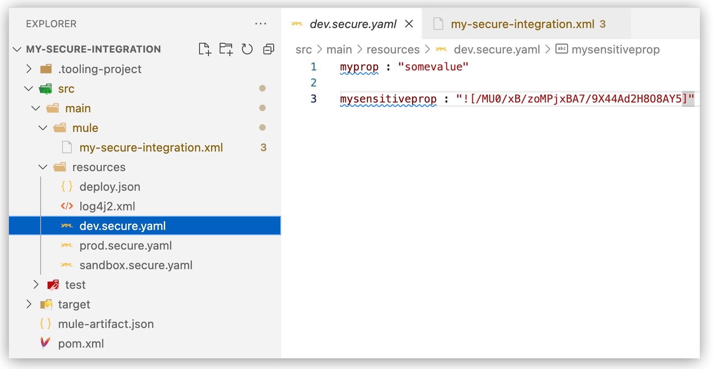The image size is (724, 369).
Task: Click the myprop key on line 1
Action: click(359, 67)
